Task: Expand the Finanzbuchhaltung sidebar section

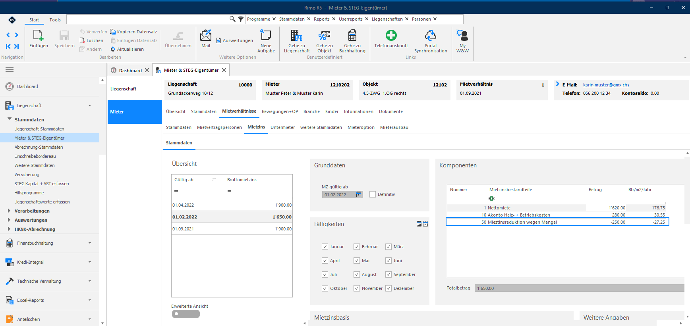Action: pos(50,243)
